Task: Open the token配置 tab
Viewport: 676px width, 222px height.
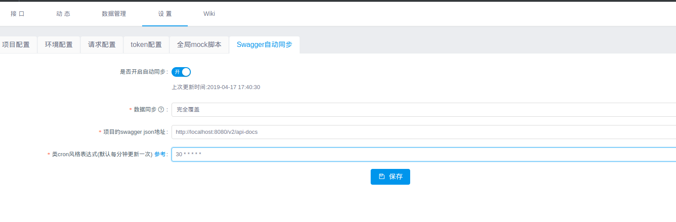Action: pyautogui.click(x=146, y=45)
